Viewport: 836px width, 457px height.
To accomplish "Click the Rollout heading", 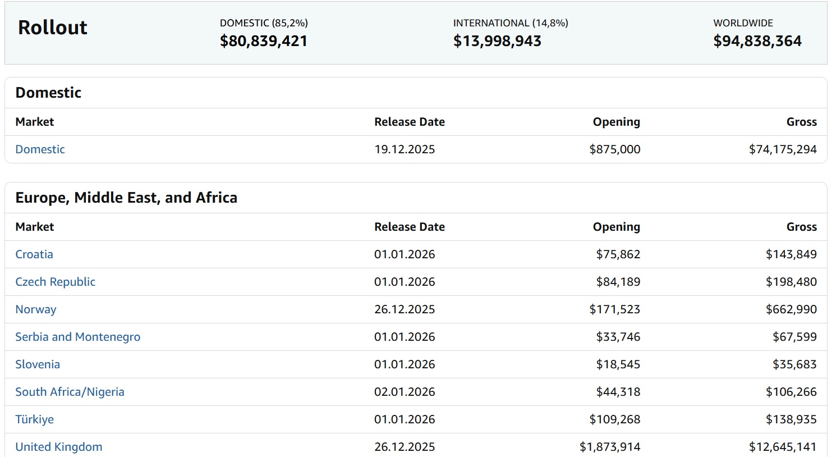I will 53,28.
